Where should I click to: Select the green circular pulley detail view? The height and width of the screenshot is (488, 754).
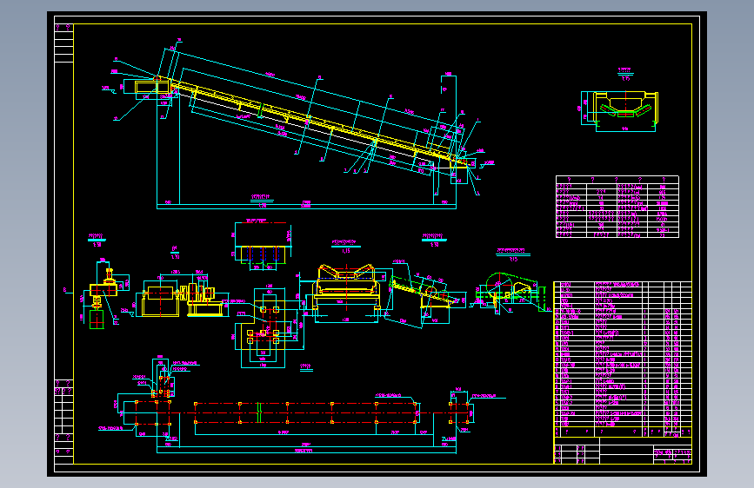(512, 293)
